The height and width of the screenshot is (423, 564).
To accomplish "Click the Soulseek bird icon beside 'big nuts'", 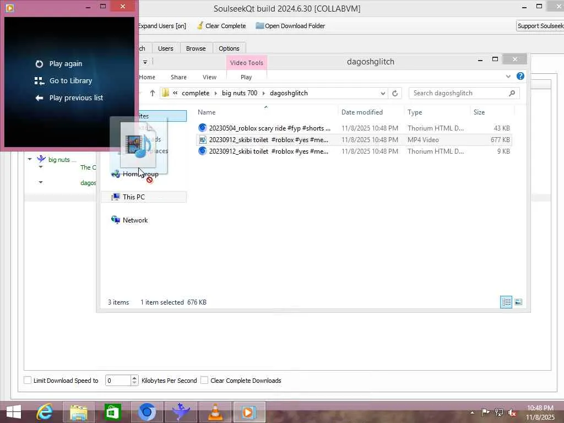I will 41,159.
